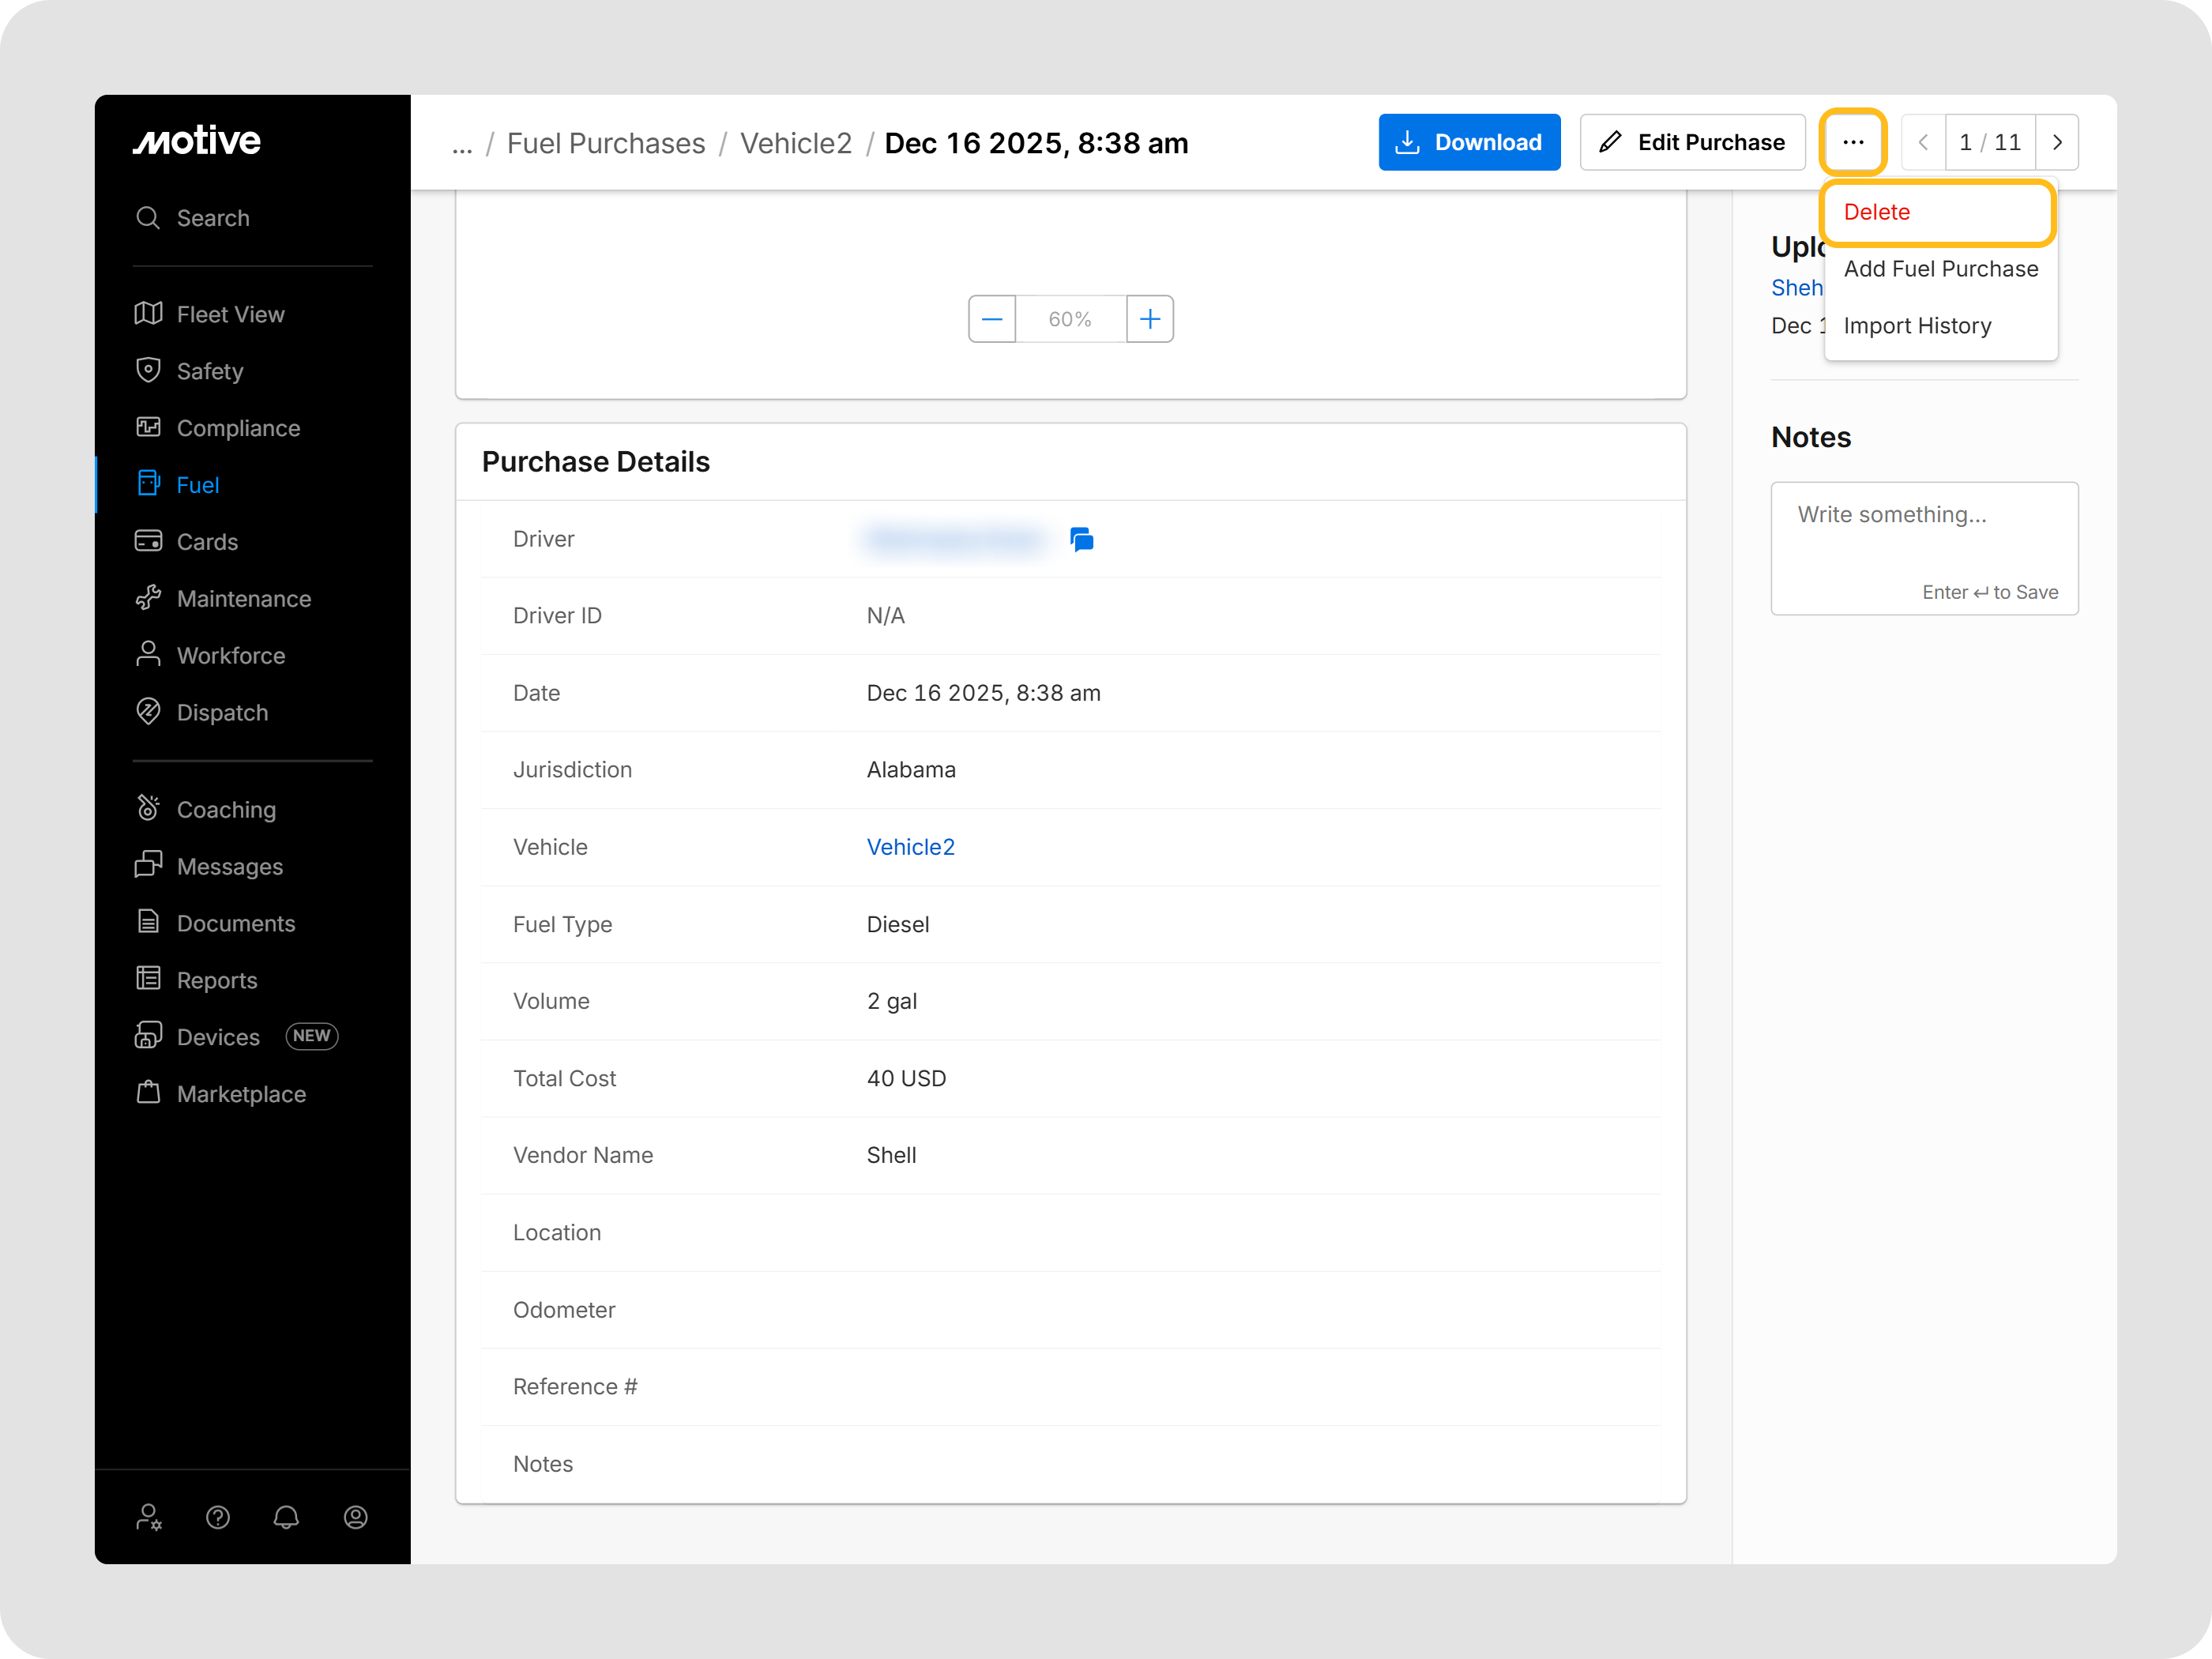This screenshot has width=2212, height=1659.
Task: Open the help question mark icon
Action: coord(218,1517)
